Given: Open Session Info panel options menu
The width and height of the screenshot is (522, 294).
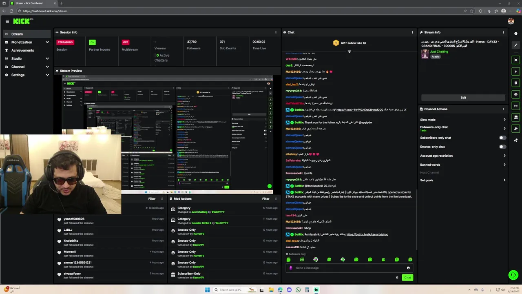Looking at the screenshot, I should (276, 32).
